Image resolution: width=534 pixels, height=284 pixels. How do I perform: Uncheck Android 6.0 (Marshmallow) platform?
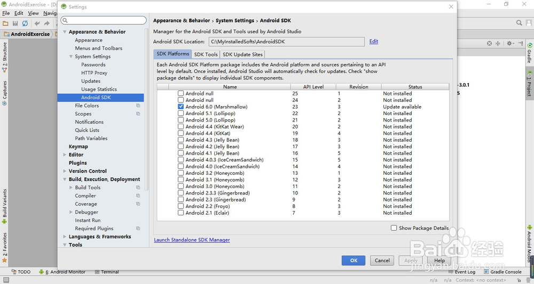[x=181, y=107]
